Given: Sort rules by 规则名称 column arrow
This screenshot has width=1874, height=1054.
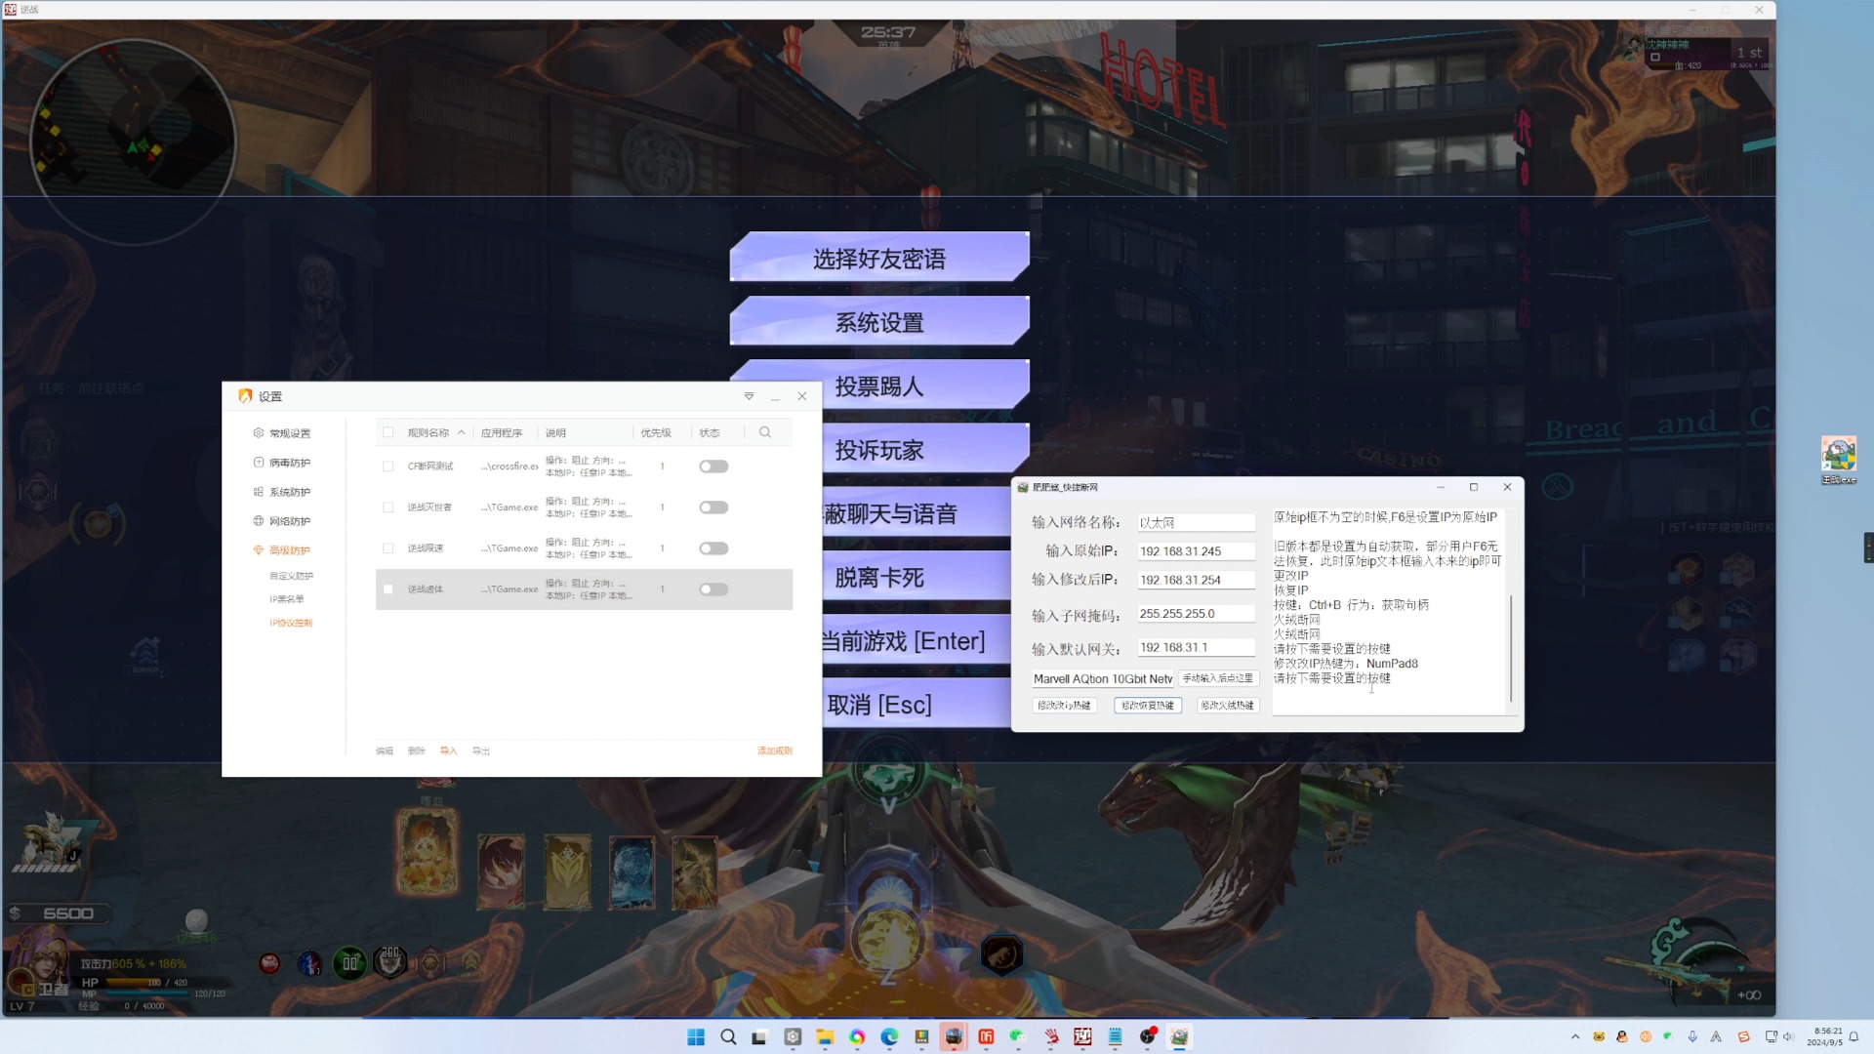Looking at the screenshot, I should coord(461,432).
